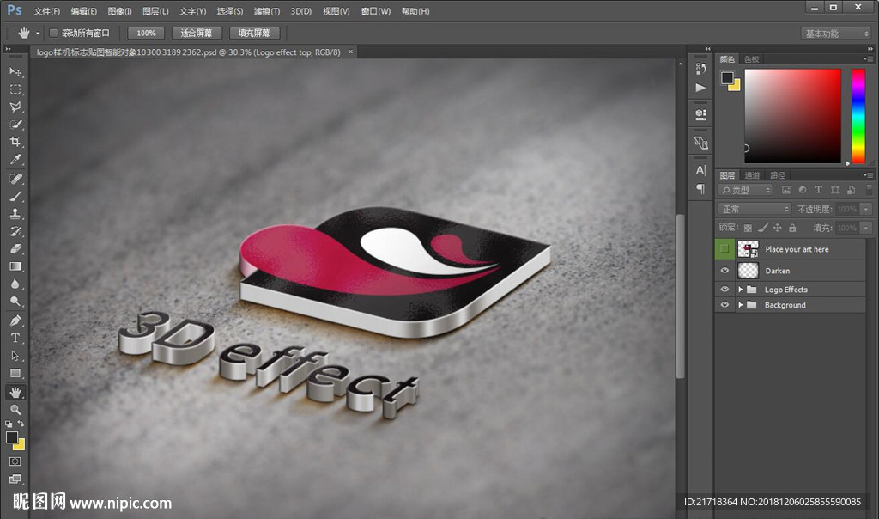Filter layers by pixel layer icon
Image resolution: width=879 pixels, height=519 pixels.
coord(786,190)
